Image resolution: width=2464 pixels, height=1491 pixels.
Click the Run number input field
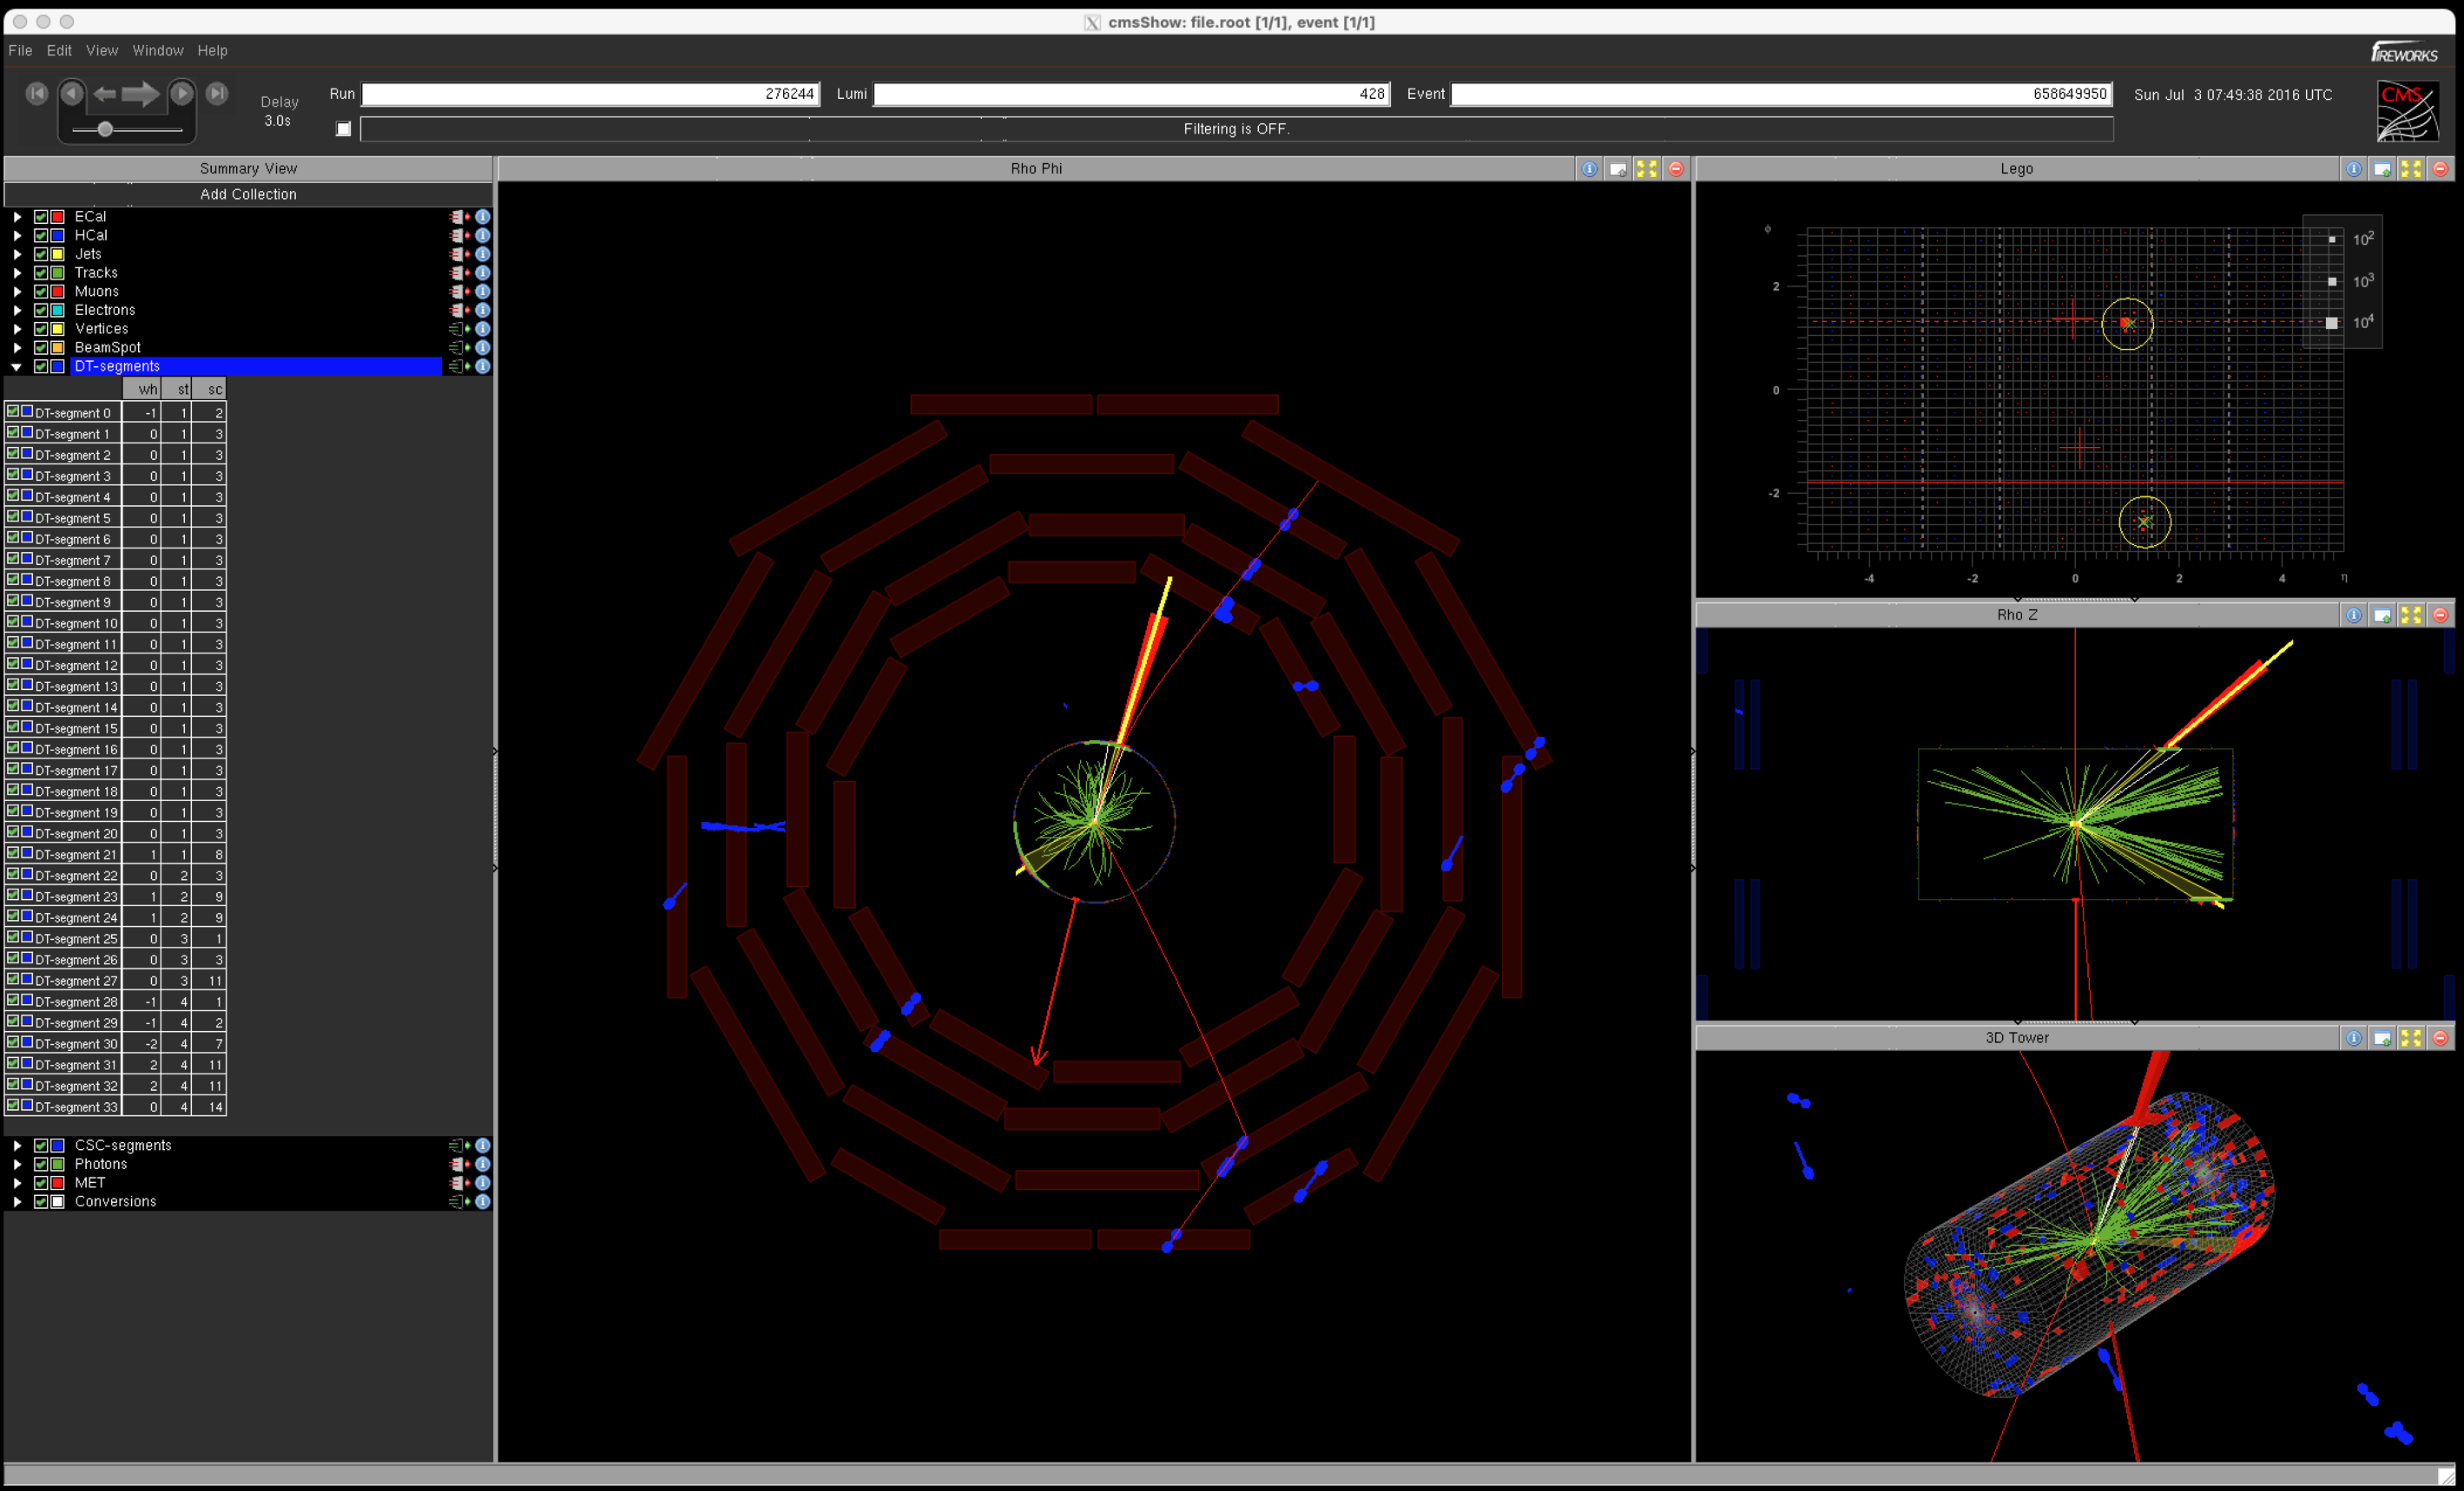(590, 94)
